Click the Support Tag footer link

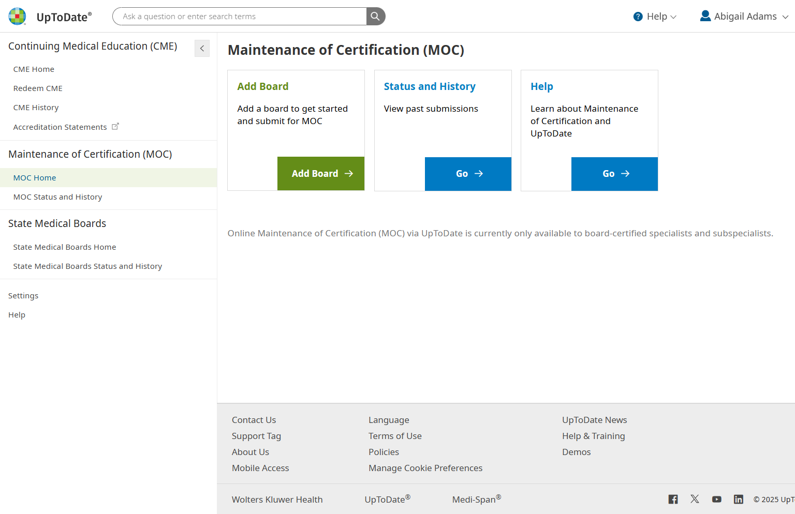[x=256, y=436]
